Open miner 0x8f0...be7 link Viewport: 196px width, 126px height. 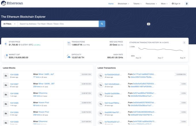pos(46,74)
